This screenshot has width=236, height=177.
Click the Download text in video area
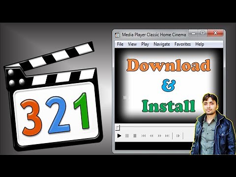[x=168, y=65]
